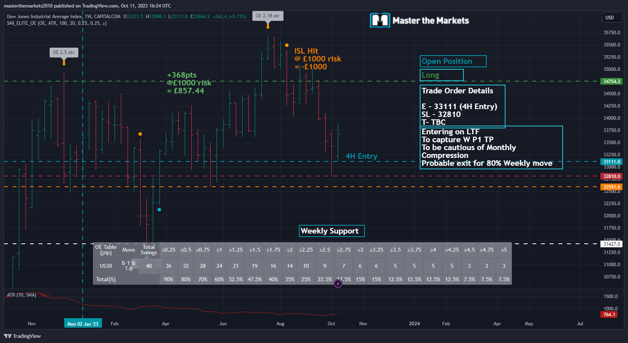Viewport: 628px width, 343px height.
Task: Click the table cell showing 90%
Action: (169, 280)
